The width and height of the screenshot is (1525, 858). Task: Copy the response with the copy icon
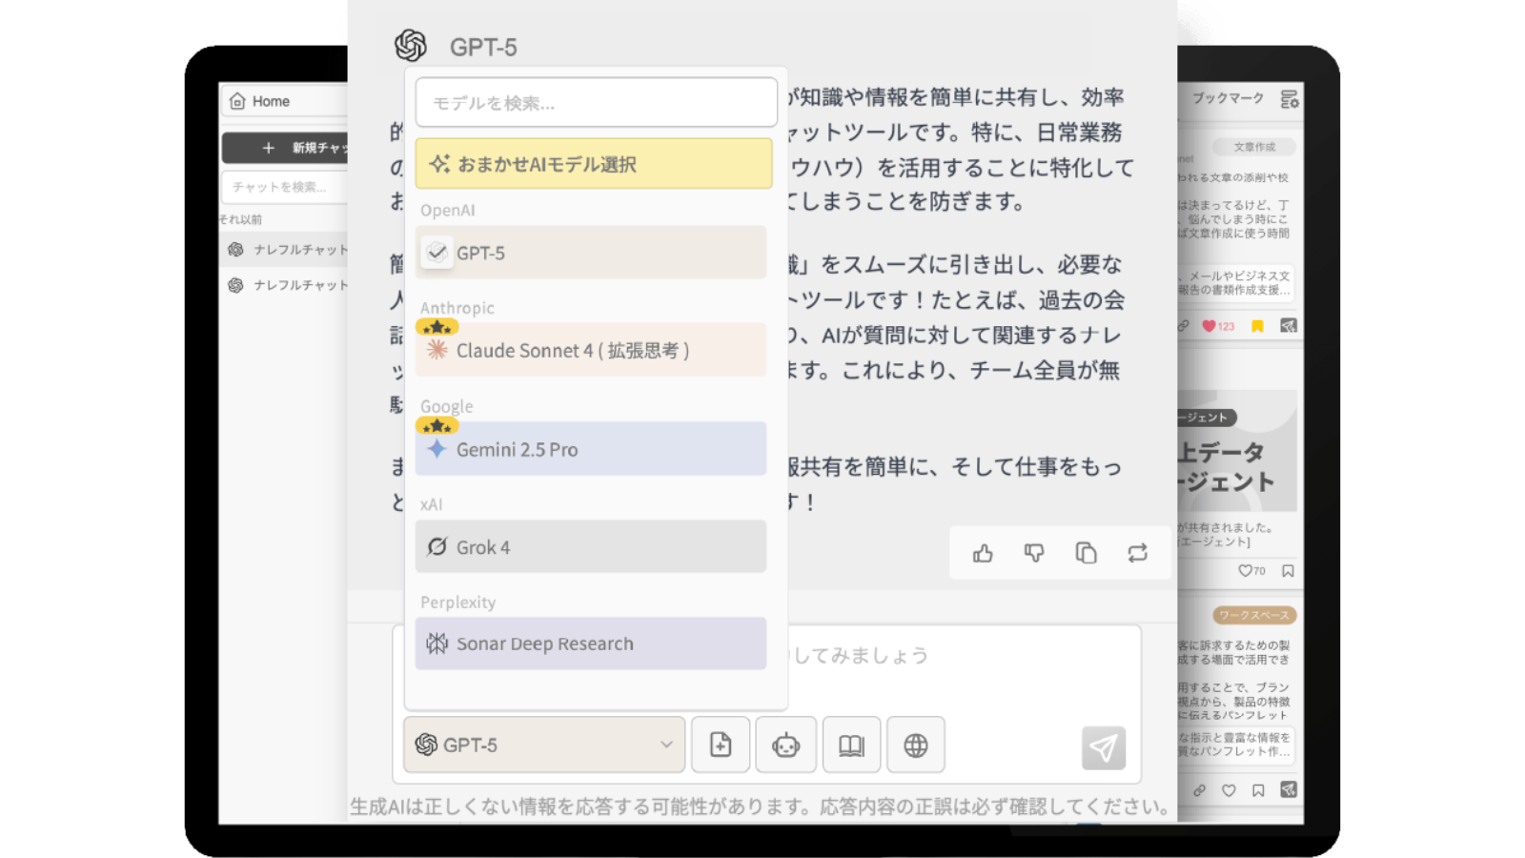pyautogui.click(x=1086, y=553)
